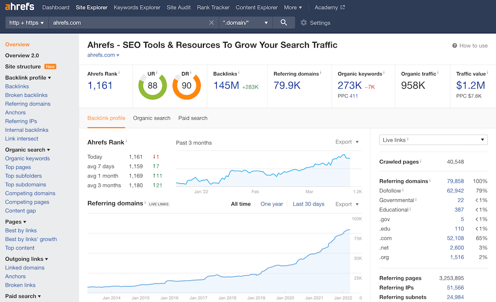The height and width of the screenshot is (302, 496).
Task: Click the UR 88 gauge
Action: tap(152, 85)
